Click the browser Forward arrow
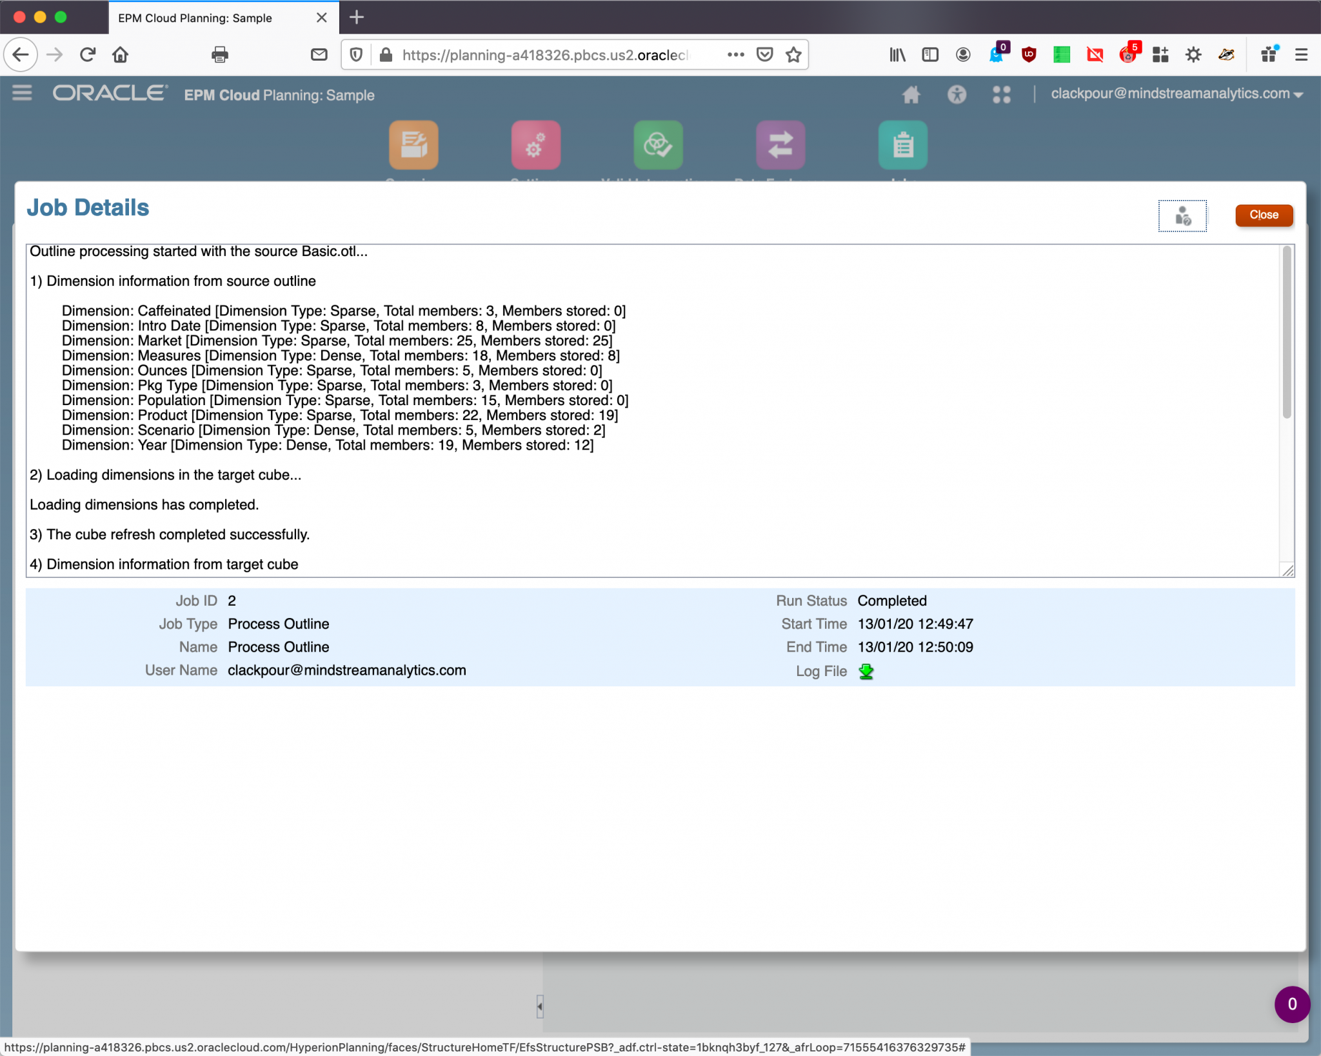Image resolution: width=1321 pixels, height=1056 pixels. [x=55, y=55]
